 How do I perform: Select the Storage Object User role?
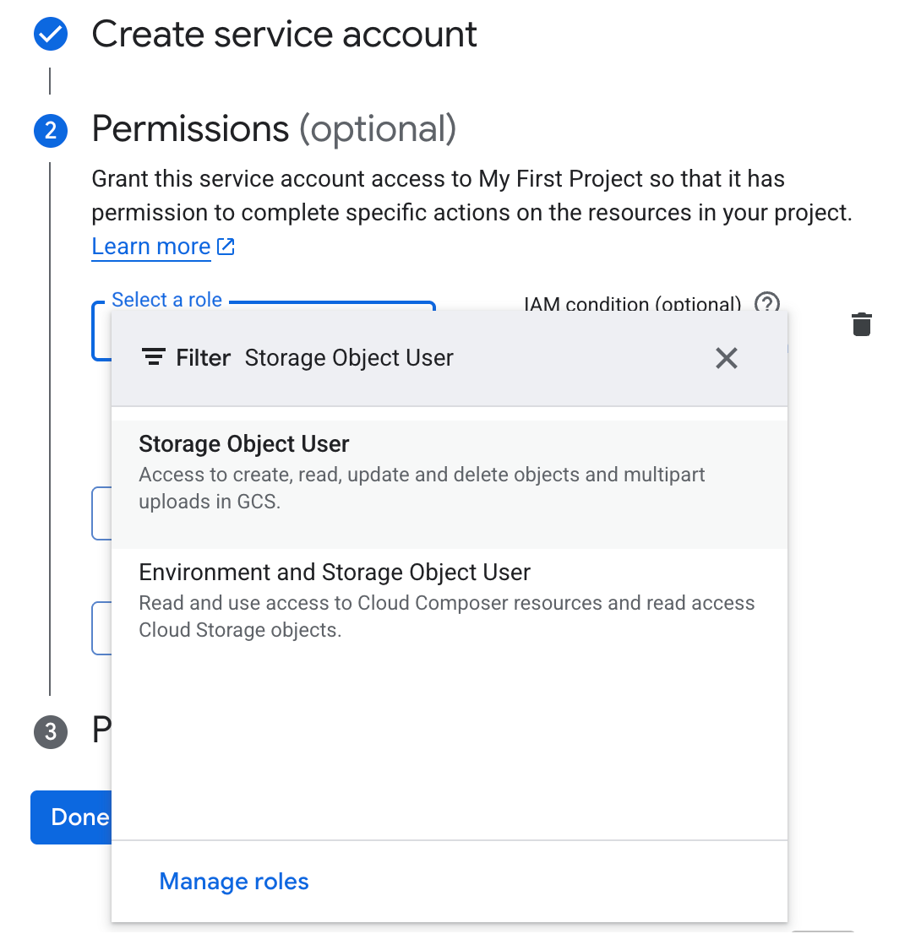click(244, 444)
